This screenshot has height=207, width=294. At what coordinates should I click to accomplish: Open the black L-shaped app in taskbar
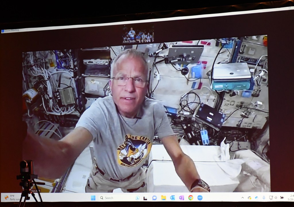click(x=145, y=198)
